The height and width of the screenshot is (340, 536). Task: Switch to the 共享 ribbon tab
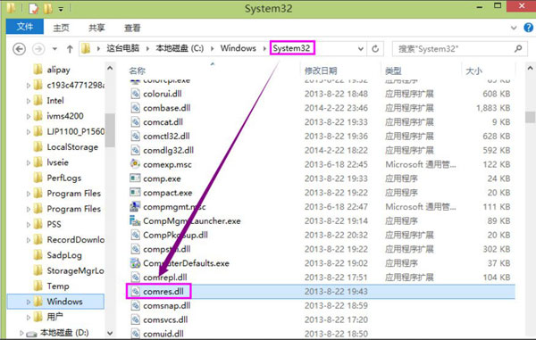click(96, 28)
